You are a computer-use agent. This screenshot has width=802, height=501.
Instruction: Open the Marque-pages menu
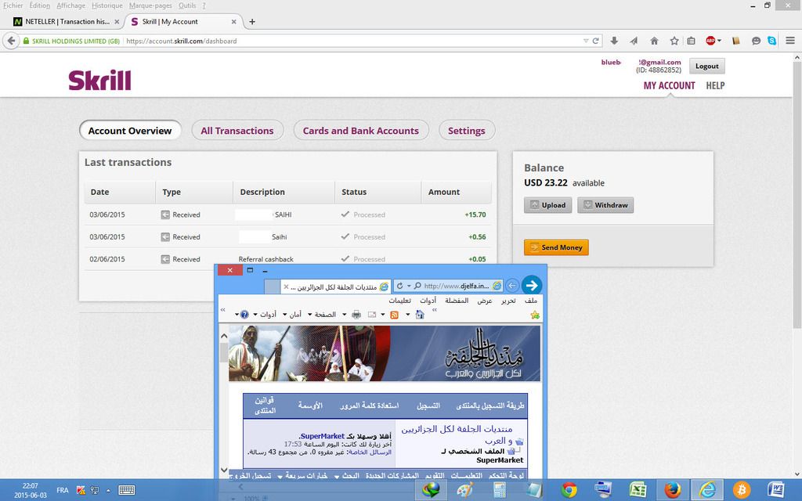tap(150, 5)
